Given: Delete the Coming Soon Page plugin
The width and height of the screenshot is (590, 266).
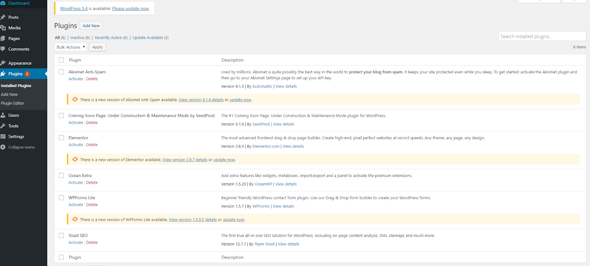Looking at the screenshot, I should 92,123.
